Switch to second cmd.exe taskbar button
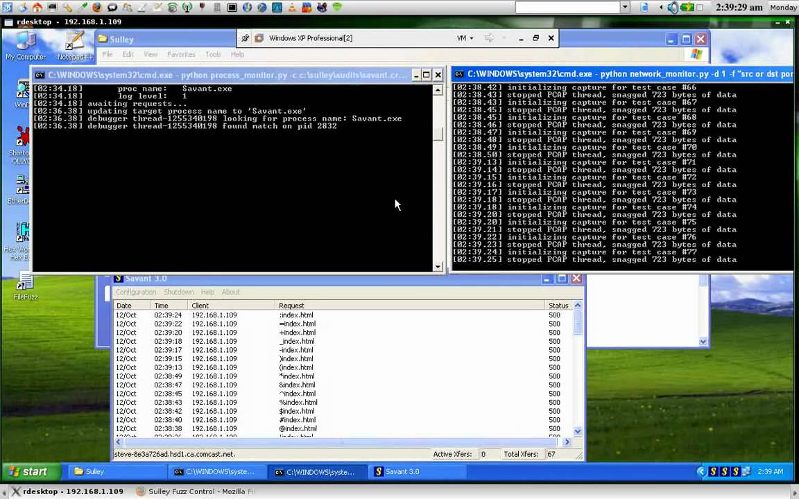The width and height of the screenshot is (799, 499). (x=317, y=472)
